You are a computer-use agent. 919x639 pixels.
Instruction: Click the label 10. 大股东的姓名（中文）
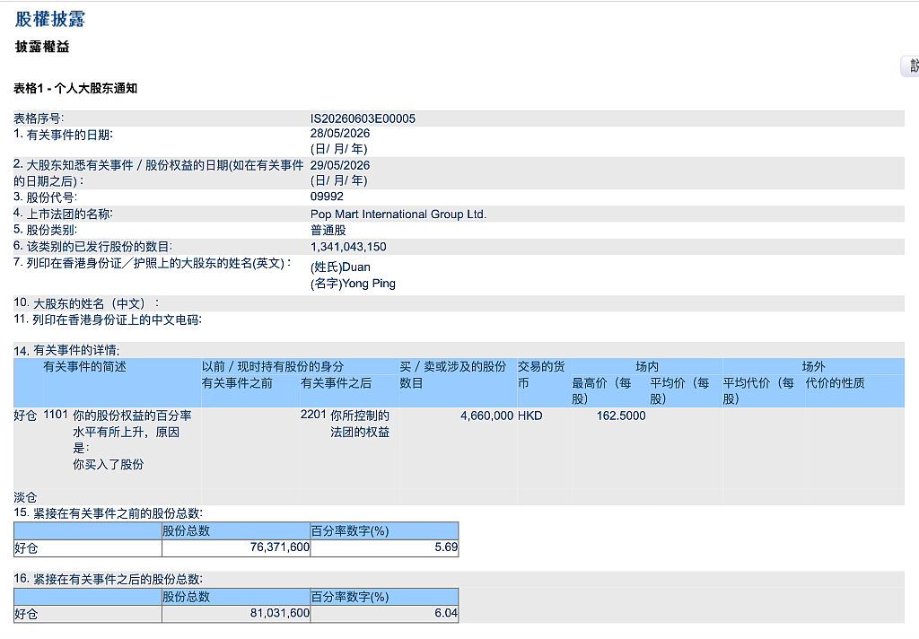point(86,303)
